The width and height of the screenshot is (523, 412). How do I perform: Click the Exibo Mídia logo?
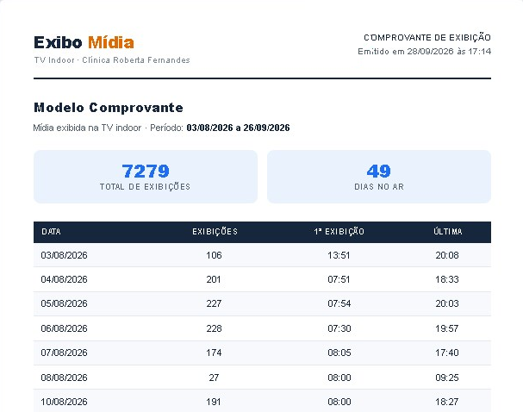click(x=84, y=43)
